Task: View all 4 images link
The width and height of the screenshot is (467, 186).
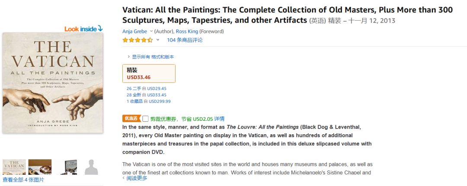Action: [x=23, y=180]
